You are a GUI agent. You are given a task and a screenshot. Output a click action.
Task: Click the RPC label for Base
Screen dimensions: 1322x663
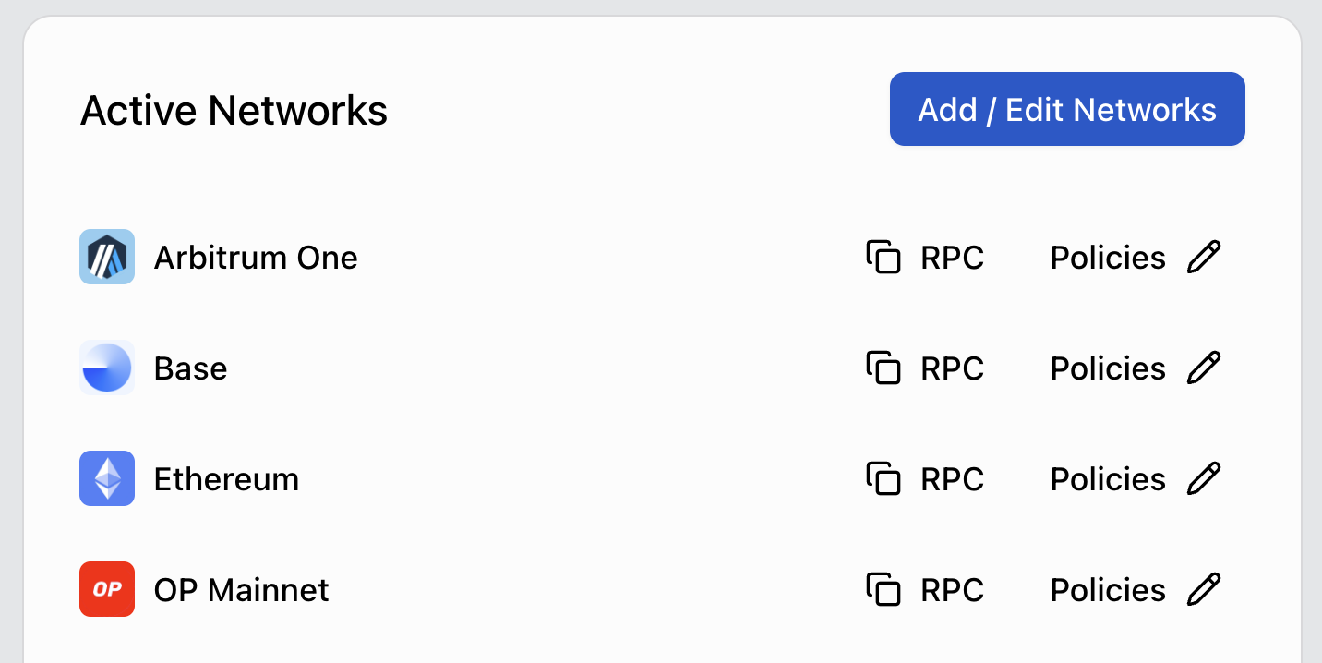coord(953,368)
